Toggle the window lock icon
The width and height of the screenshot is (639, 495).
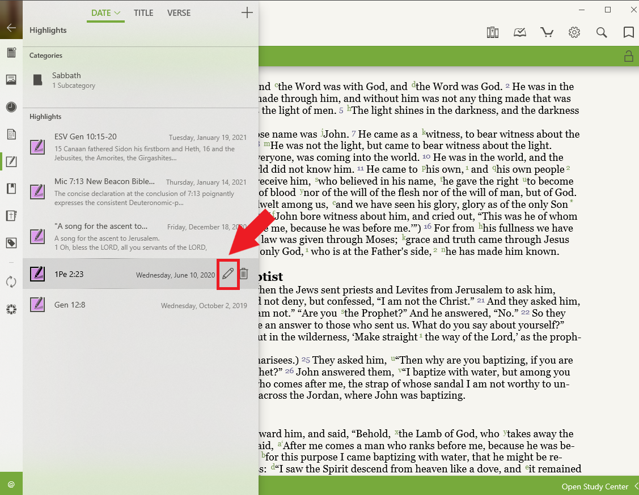628,56
